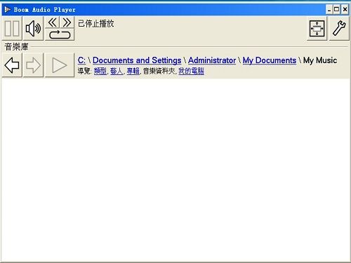Minimize the Boom Audio Player window
Image resolution: width=351 pixels, height=263 pixels.
[329, 10]
